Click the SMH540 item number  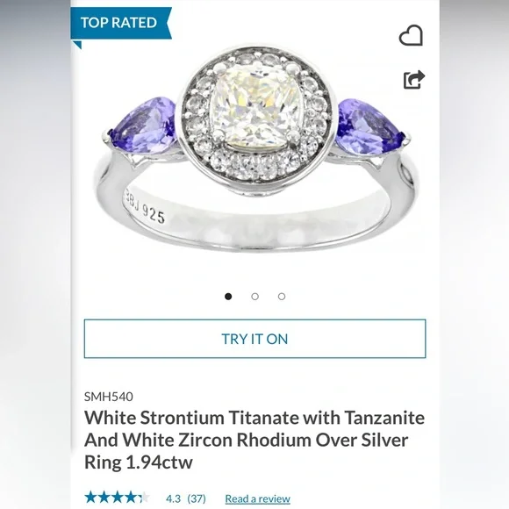pyautogui.click(x=109, y=397)
